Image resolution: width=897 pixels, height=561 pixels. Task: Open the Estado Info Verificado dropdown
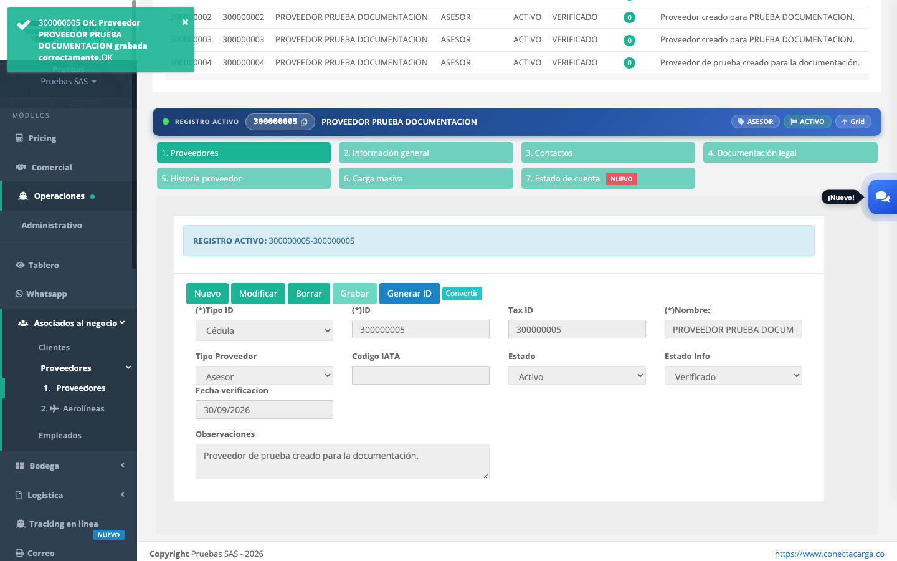[733, 376]
